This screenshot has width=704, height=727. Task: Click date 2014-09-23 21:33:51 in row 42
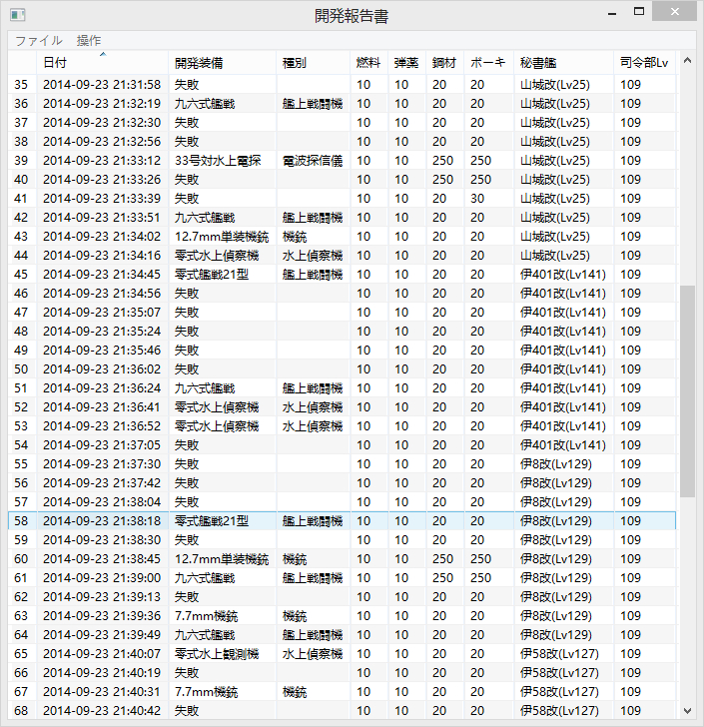click(x=102, y=218)
